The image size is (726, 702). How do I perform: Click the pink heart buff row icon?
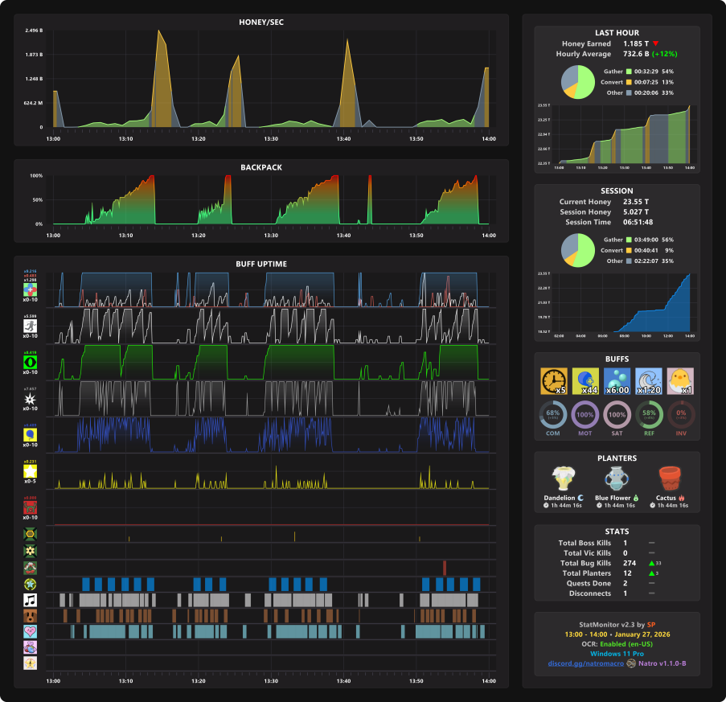[x=30, y=631]
